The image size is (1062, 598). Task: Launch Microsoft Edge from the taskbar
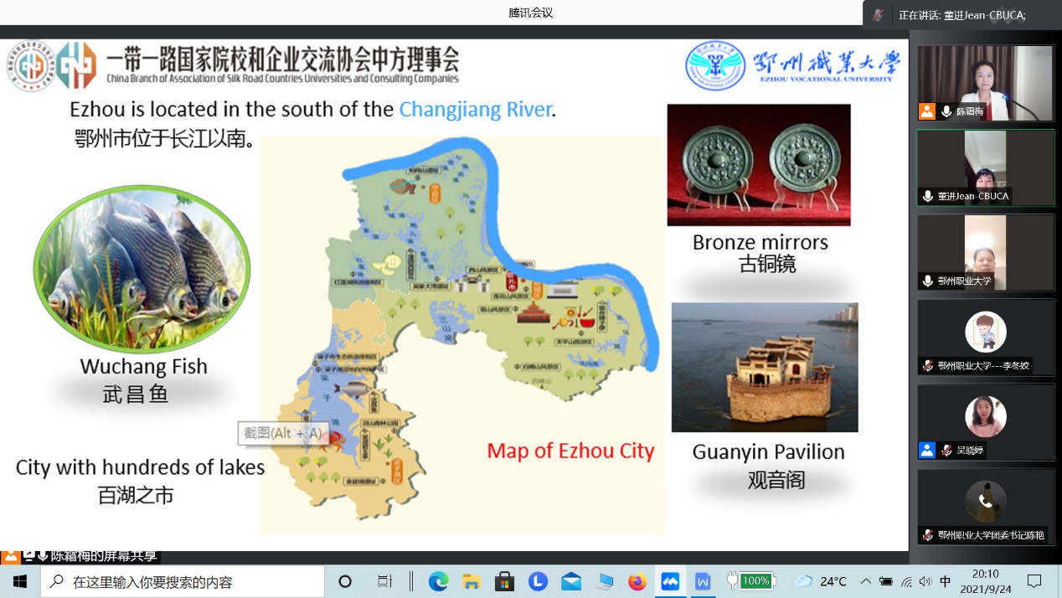point(438,581)
